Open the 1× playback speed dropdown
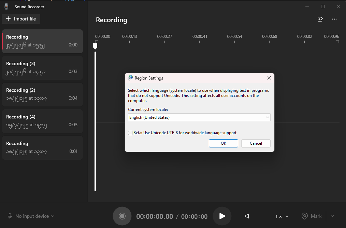 tap(282, 216)
